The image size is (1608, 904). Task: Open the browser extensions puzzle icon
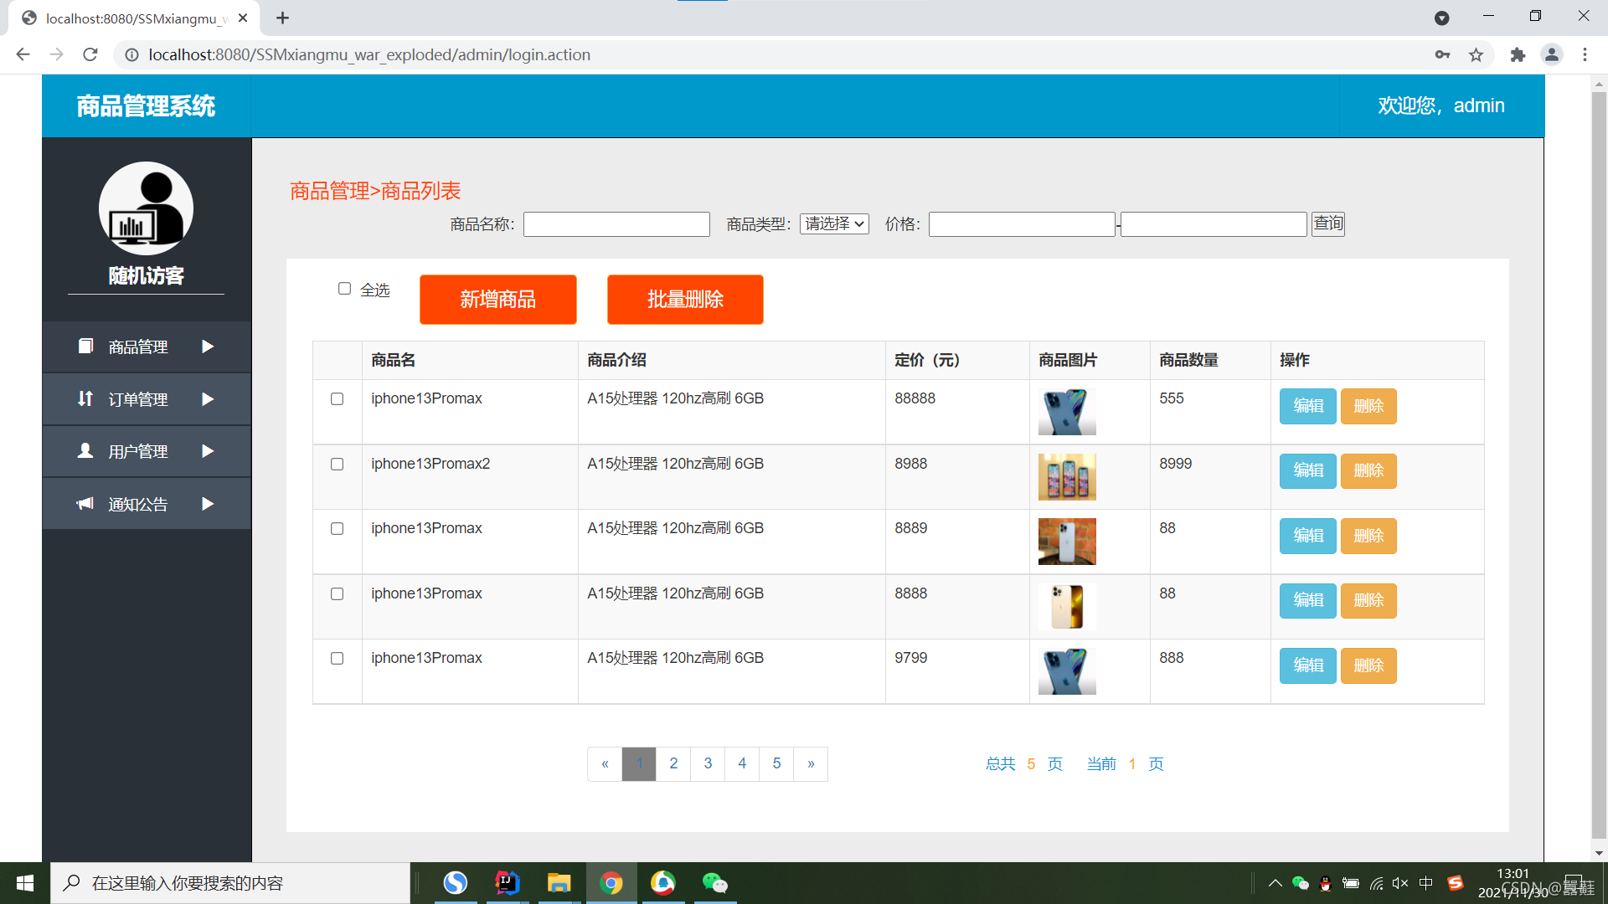pyautogui.click(x=1518, y=54)
